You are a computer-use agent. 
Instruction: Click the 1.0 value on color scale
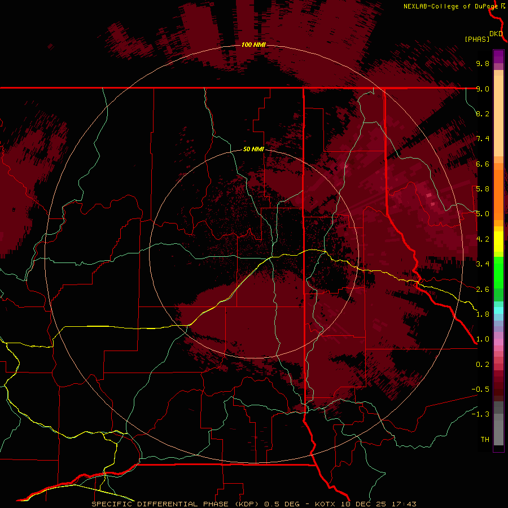pos(483,339)
